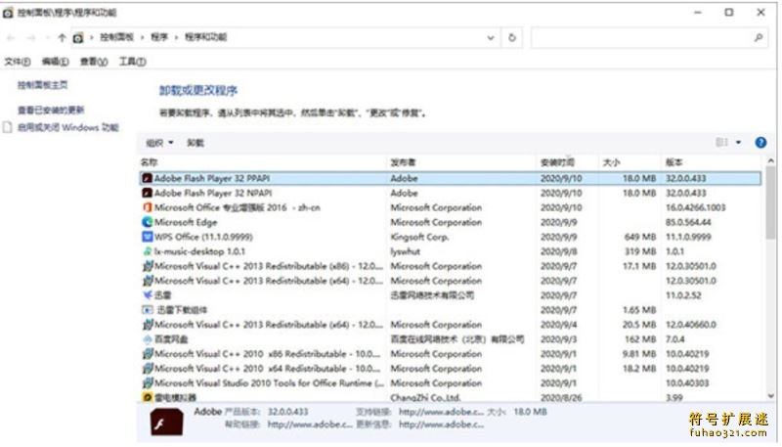Click the Adobe Flash Player 32 NPAPI icon
Screen dimensions: 782x447
tap(147, 193)
